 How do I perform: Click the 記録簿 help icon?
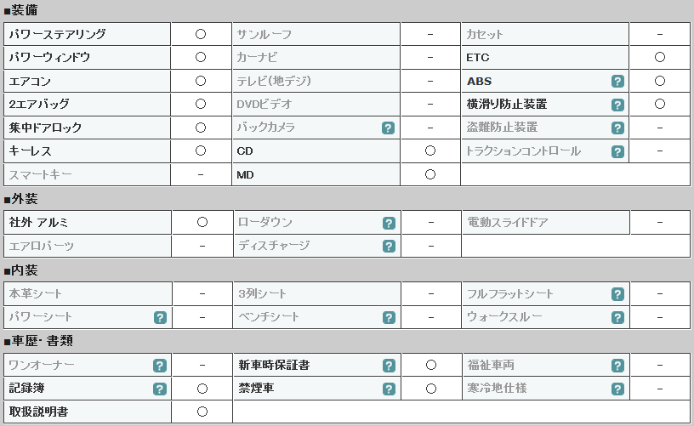pyautogui.click(x=160, y=389)
